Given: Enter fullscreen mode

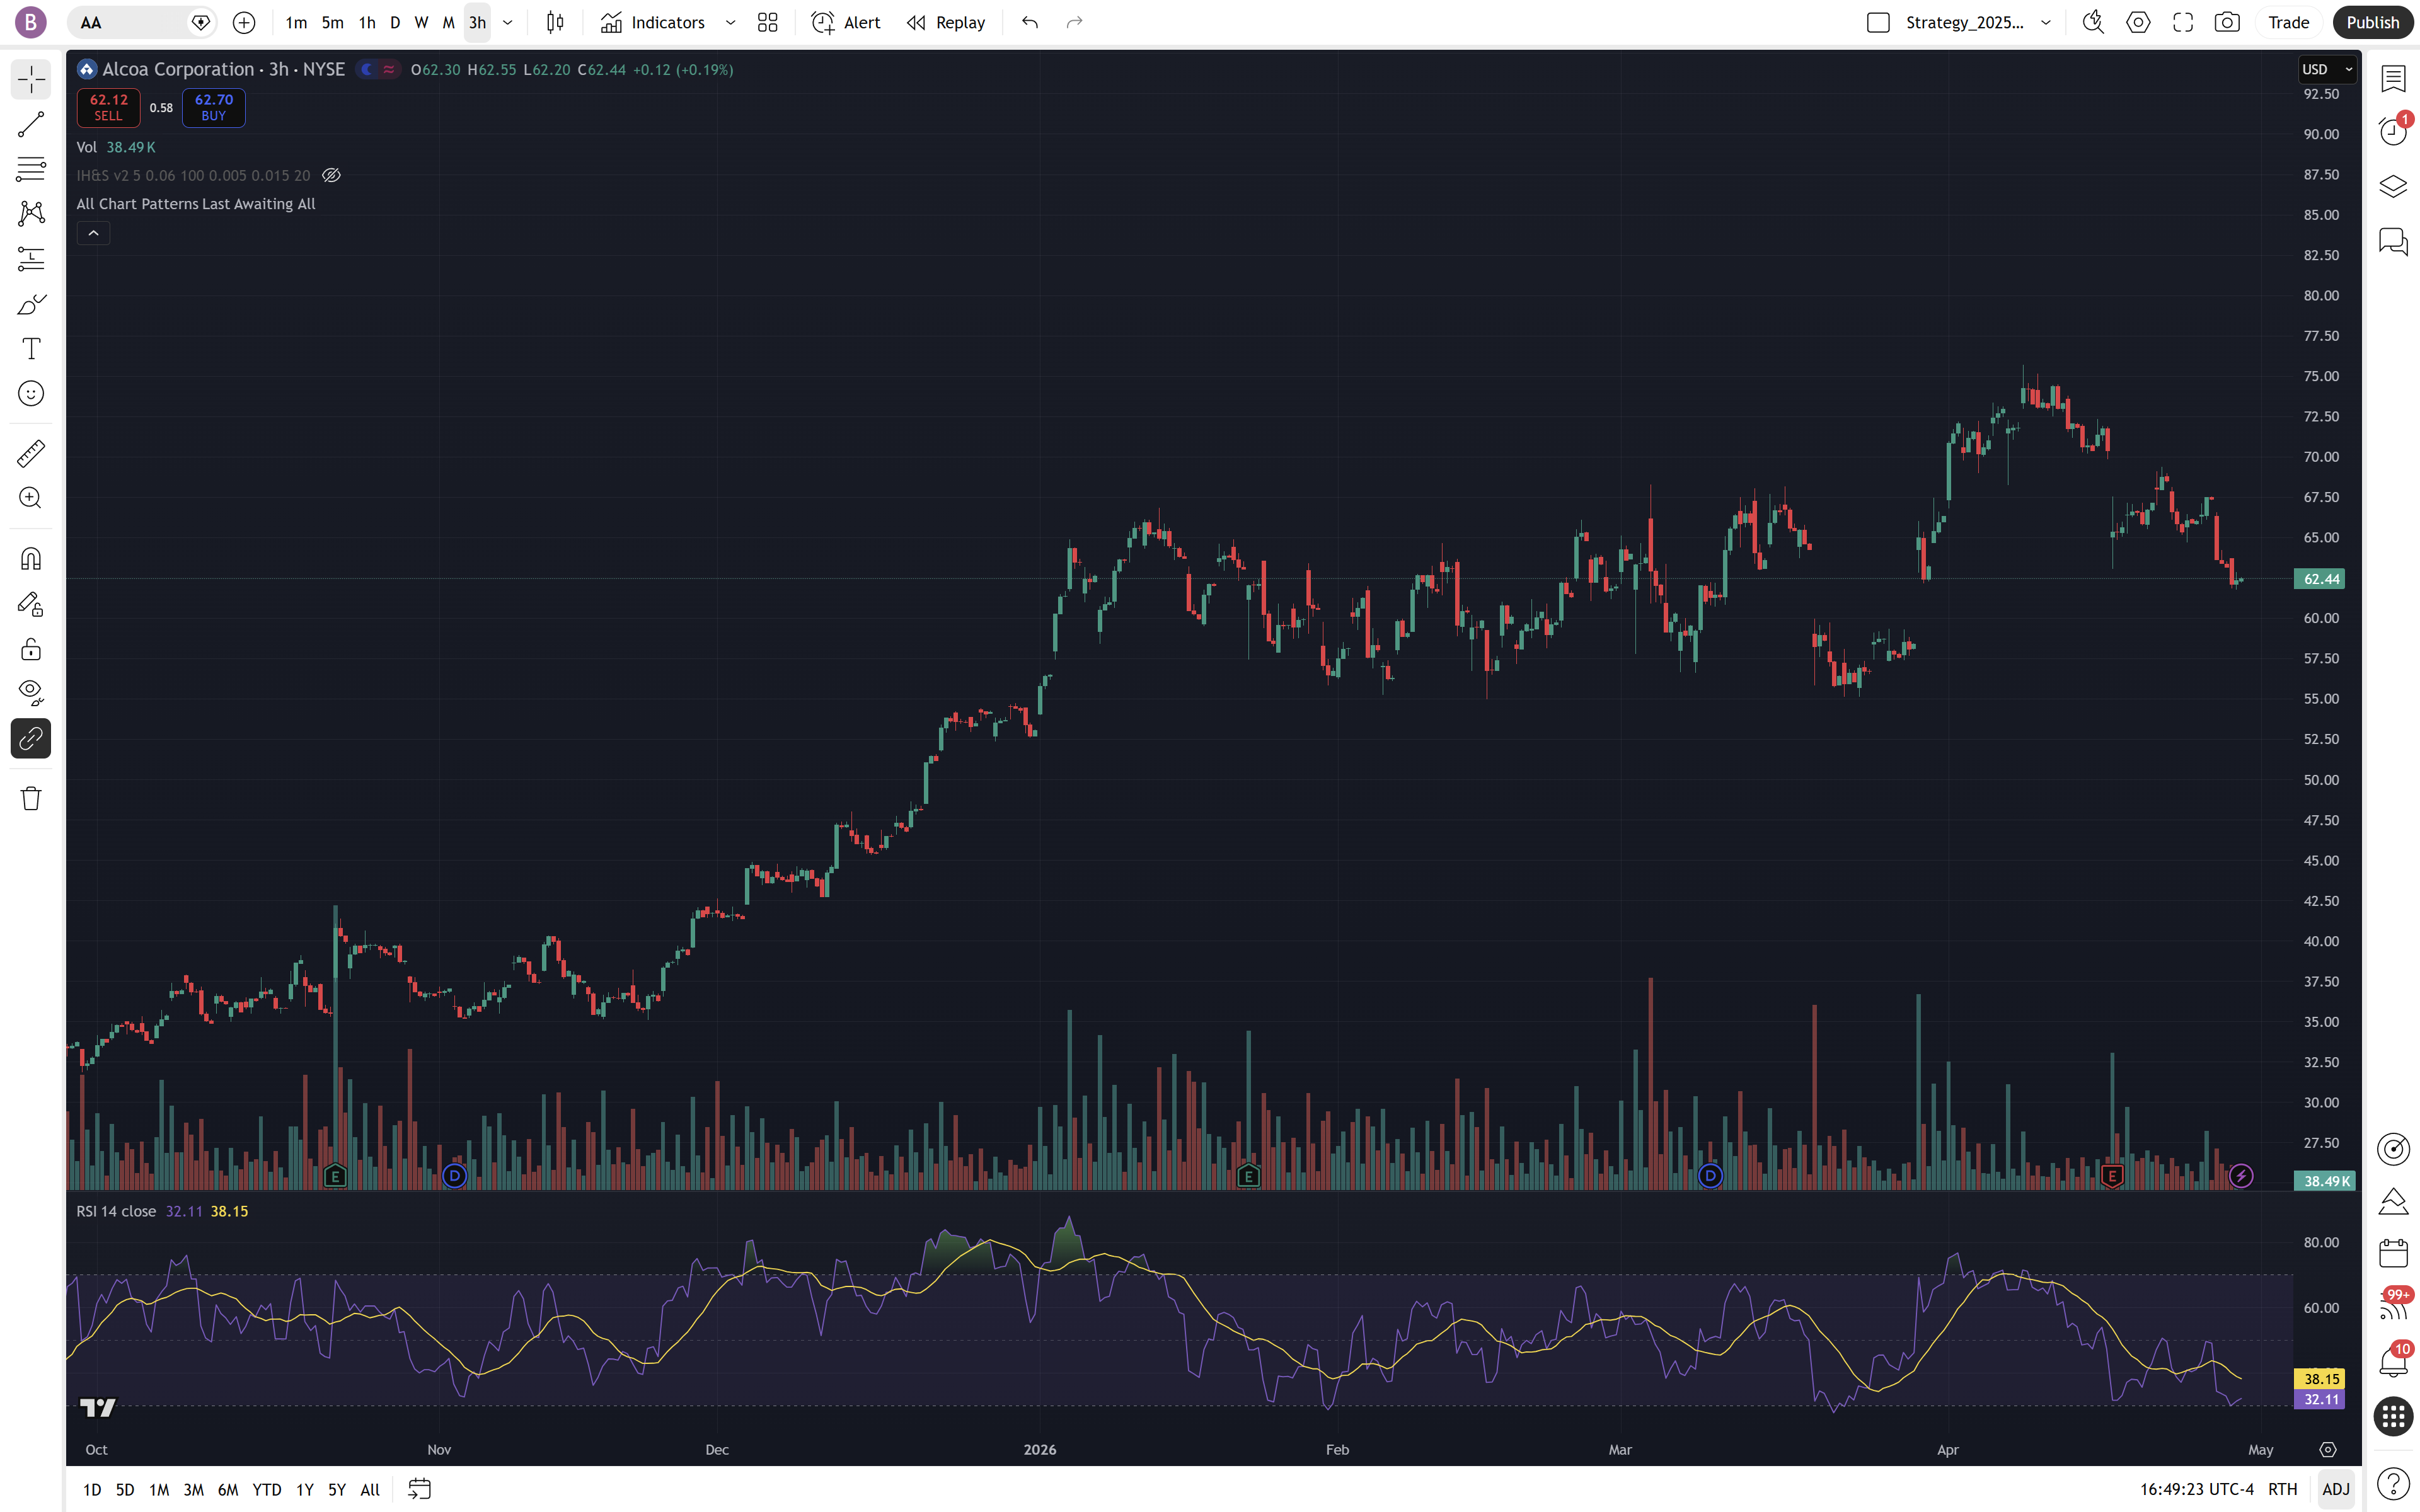Looking at the screenshot, I should coord(2183,22).
